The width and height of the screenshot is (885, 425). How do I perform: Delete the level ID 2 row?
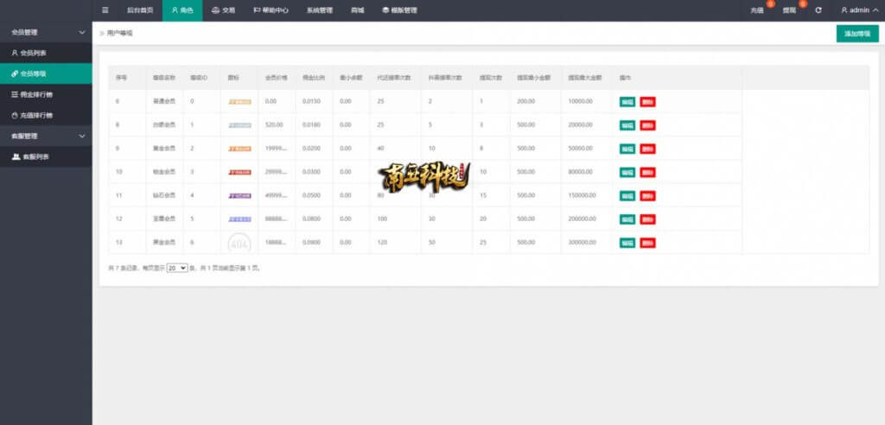click(x=647, y=149)
